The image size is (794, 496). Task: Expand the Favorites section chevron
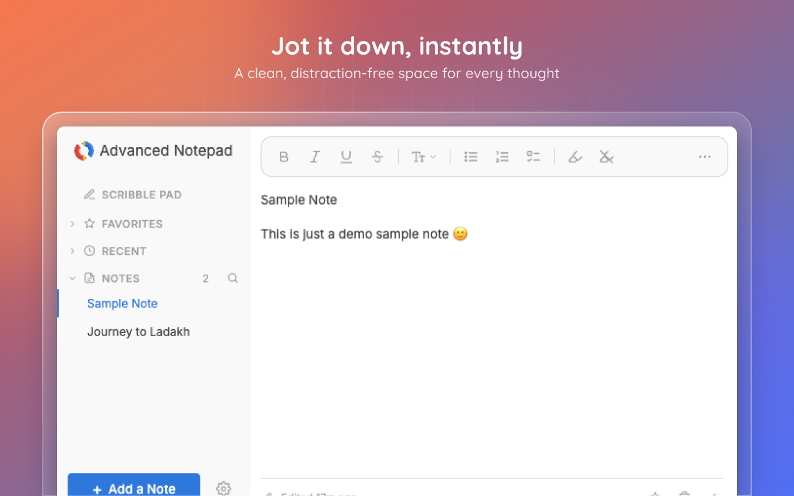click(x=73, y=224)
